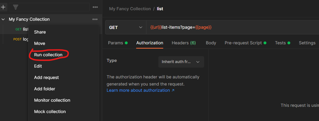Screen dimensions: 319x121
Task: Open the auth Type dropdown
Action: pos(181,62)
